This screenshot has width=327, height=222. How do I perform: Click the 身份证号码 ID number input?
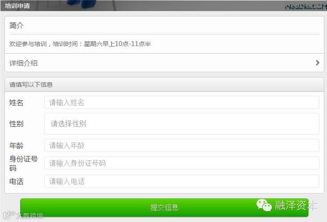182,163
